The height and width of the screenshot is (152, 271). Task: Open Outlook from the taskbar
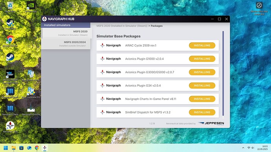(29, 148)
